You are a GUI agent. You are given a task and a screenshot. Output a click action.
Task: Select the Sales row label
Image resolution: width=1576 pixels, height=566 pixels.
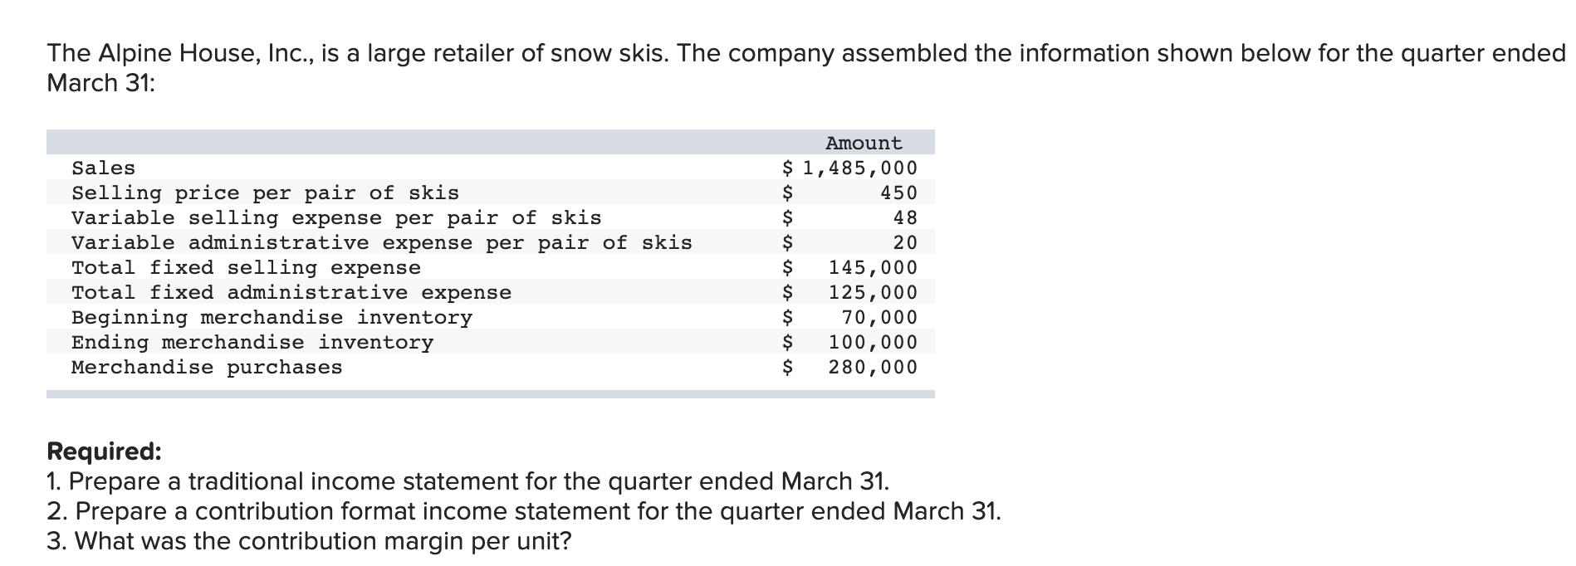(x=103, y=168)
